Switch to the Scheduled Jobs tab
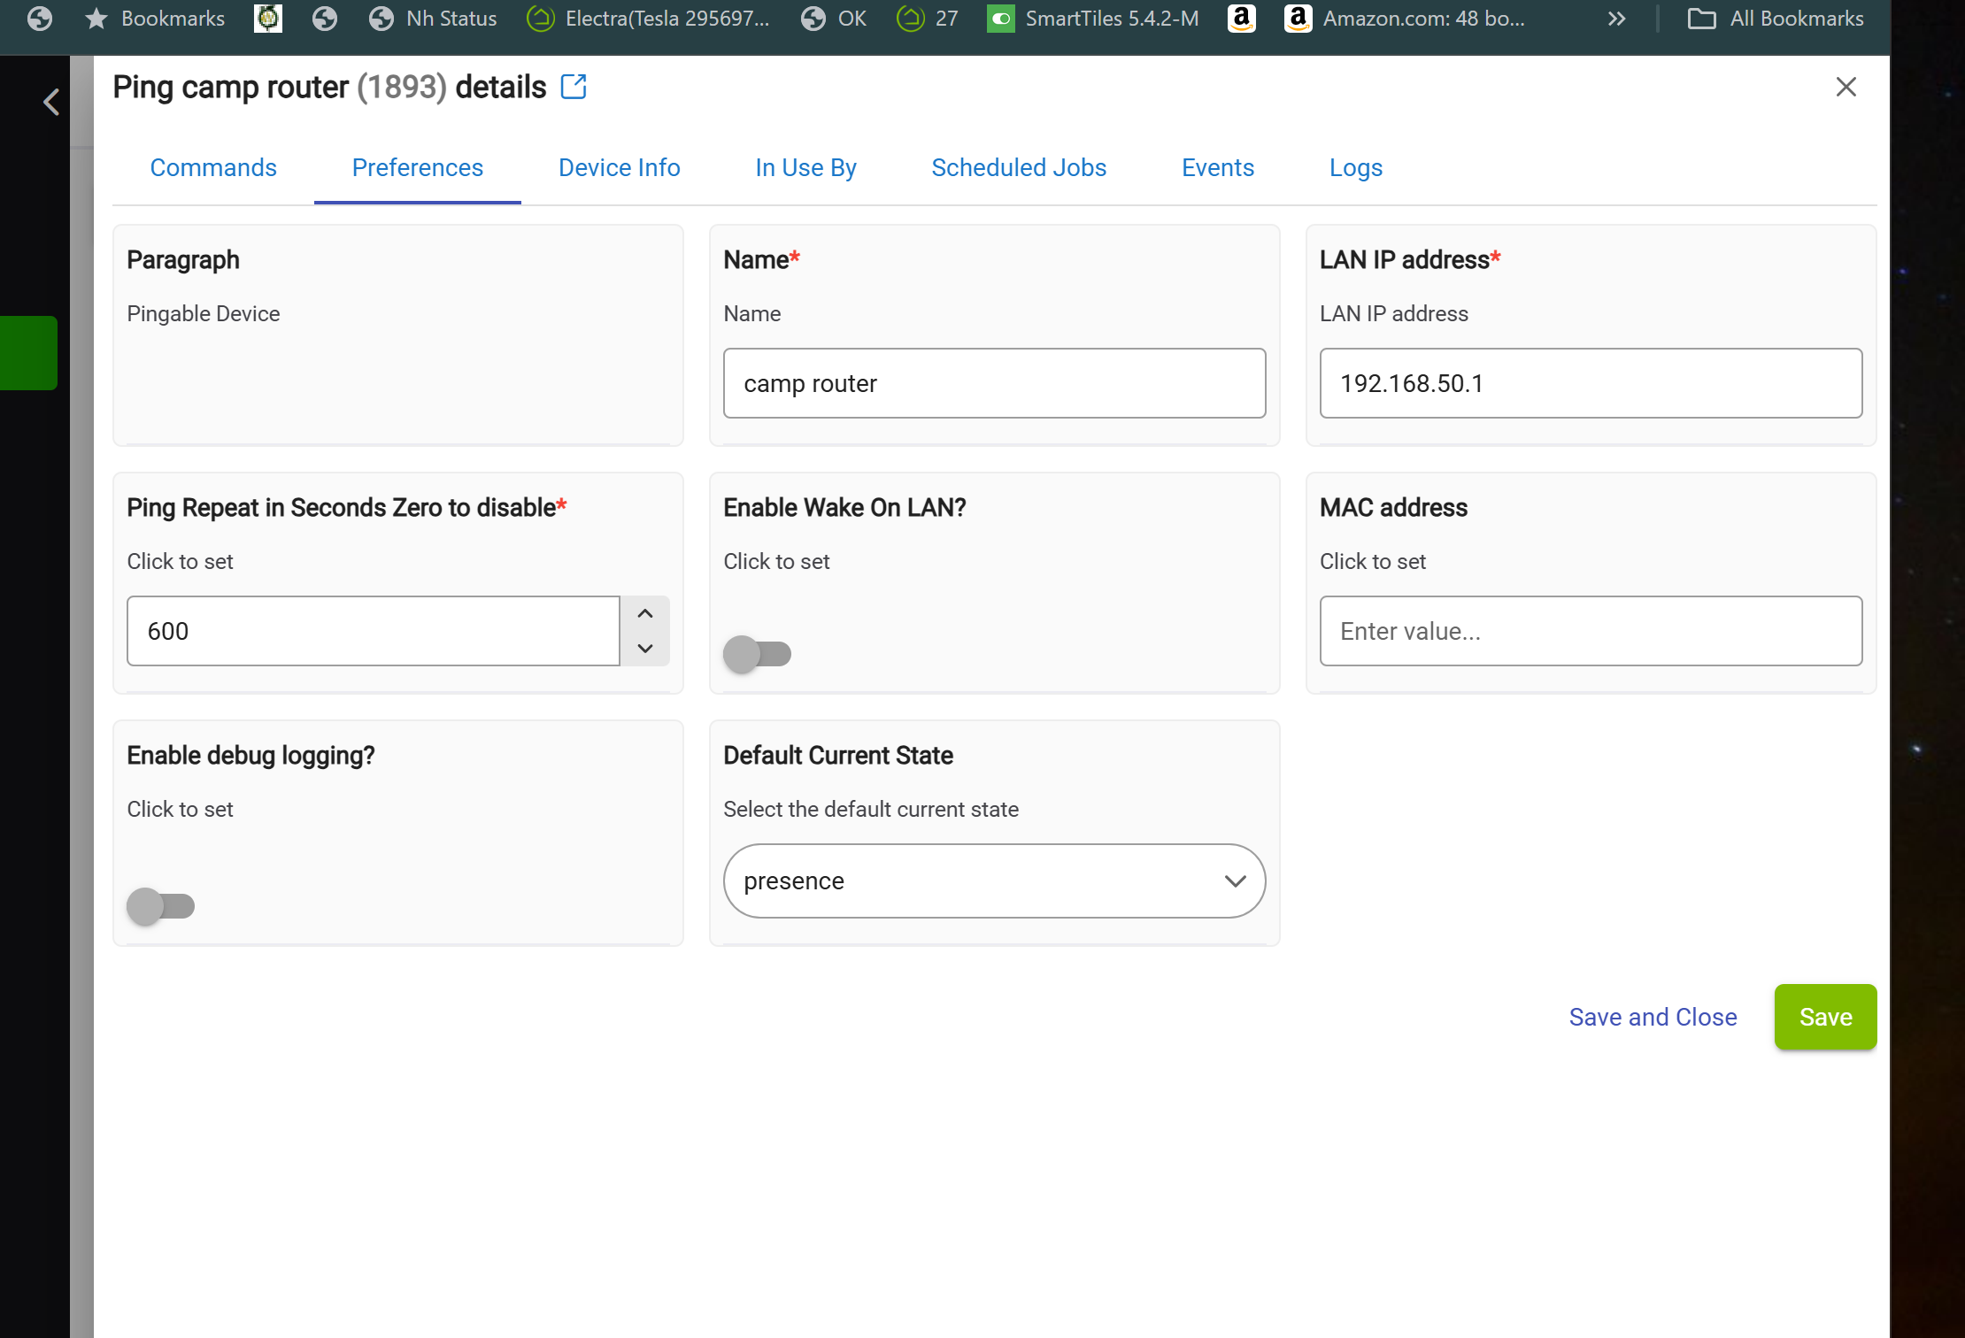This screenshot has height=1338, width=1965. (x=1019, y=167)
